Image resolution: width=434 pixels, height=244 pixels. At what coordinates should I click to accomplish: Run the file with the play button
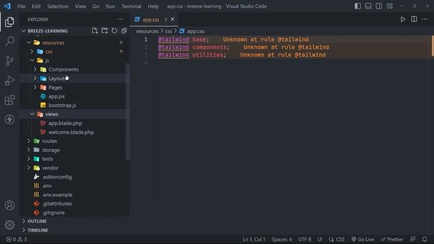[403, 19]
